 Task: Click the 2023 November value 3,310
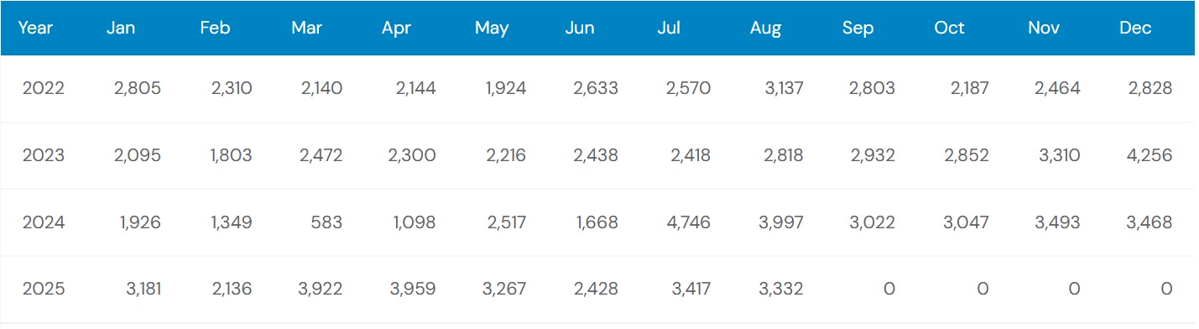pos(1057,155)
